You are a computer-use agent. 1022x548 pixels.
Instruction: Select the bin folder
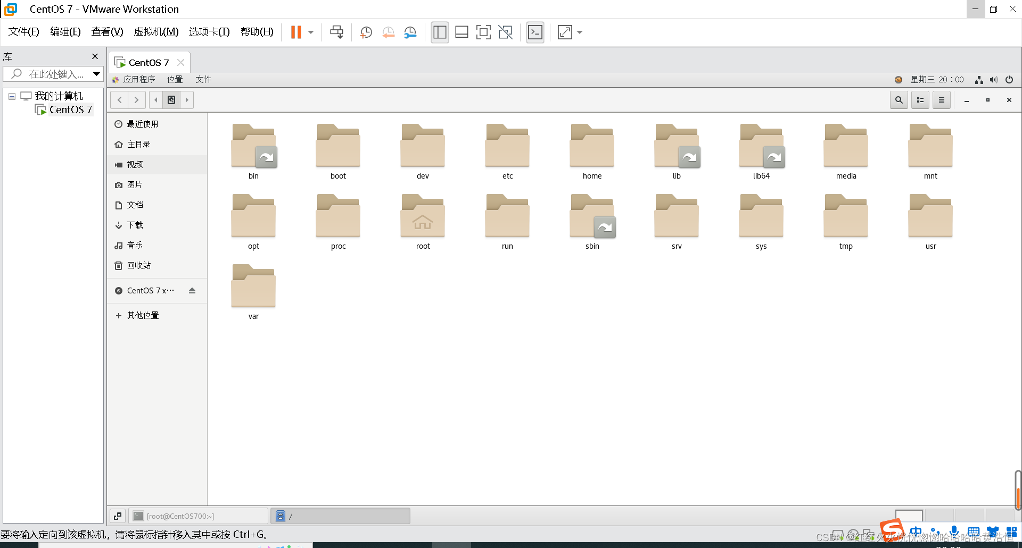253,152
